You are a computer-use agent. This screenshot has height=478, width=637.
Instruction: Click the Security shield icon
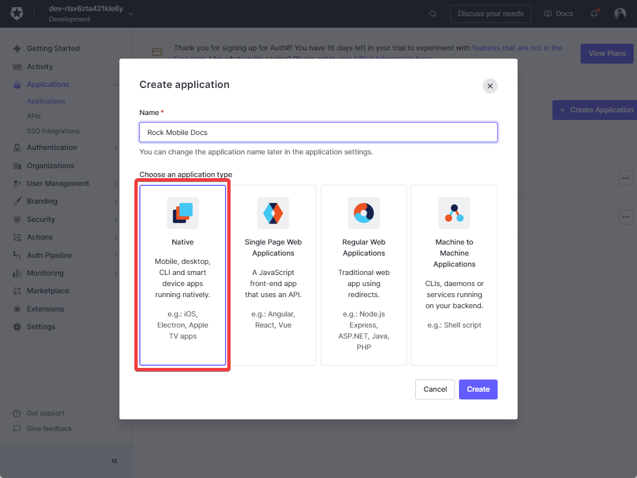click(x=17, y=220)
